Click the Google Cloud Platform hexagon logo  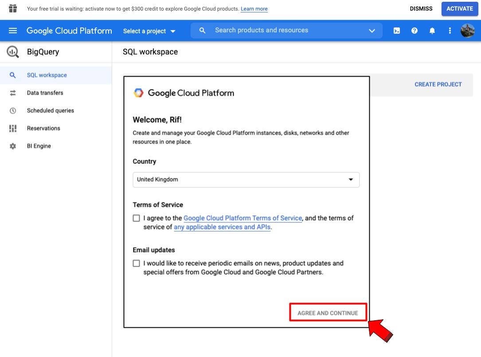(x=138, y=93)
